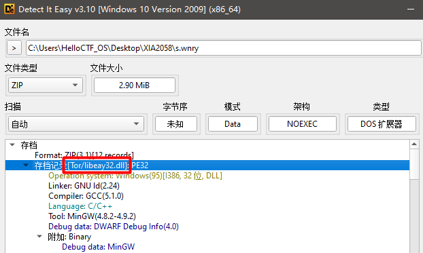This screenshot has width=423, height=253.
Task: Click the Detect It Easy app icon
Action: pos(10,9)
